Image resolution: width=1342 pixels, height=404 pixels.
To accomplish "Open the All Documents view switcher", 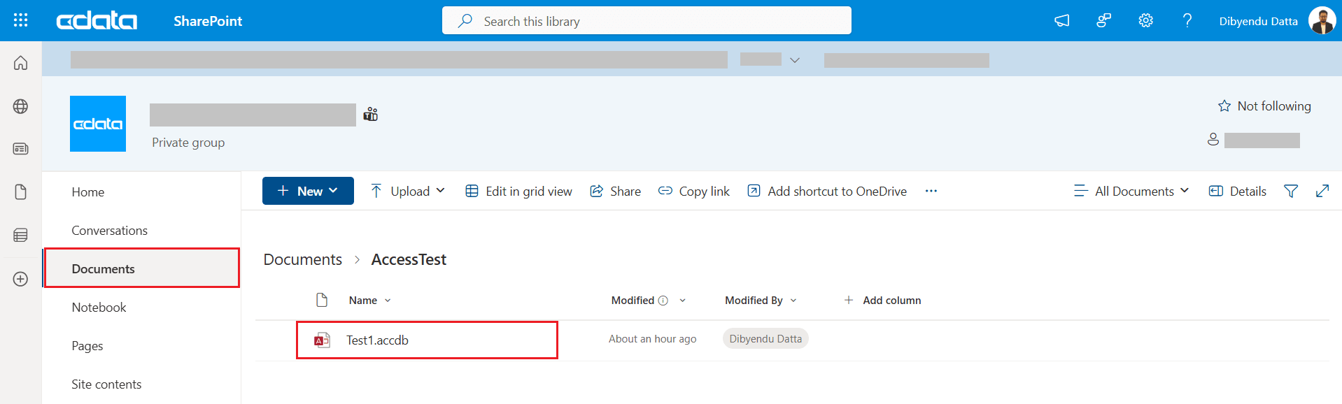I will tap(1131, 191).
